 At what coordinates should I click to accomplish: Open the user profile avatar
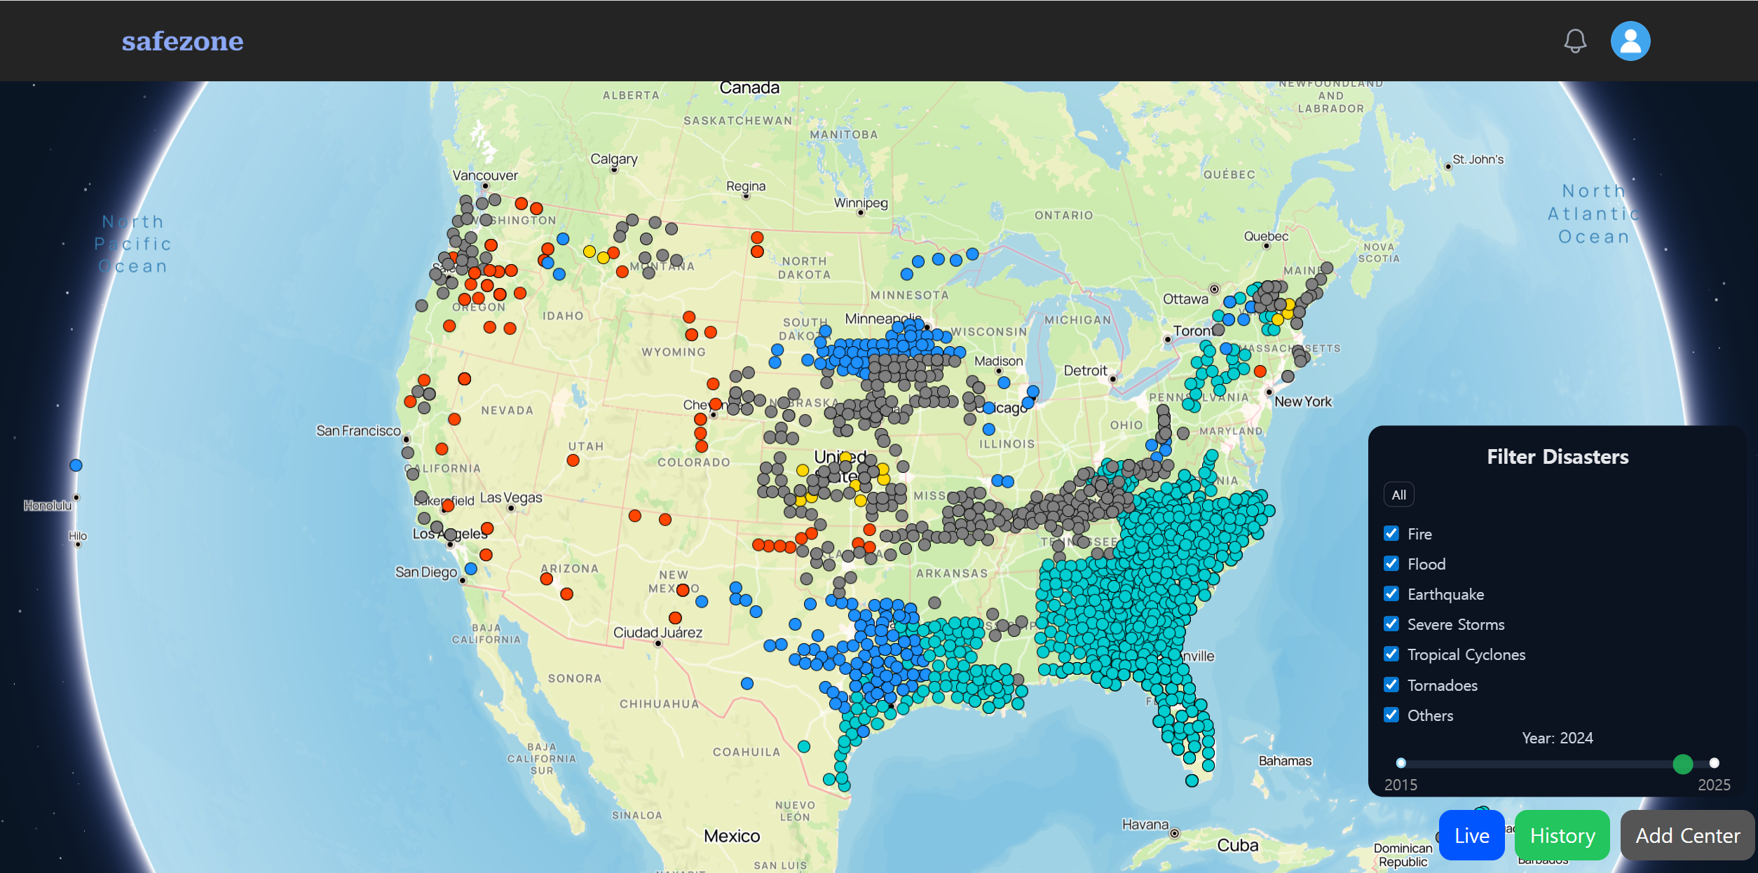[x=1630, y=41]
